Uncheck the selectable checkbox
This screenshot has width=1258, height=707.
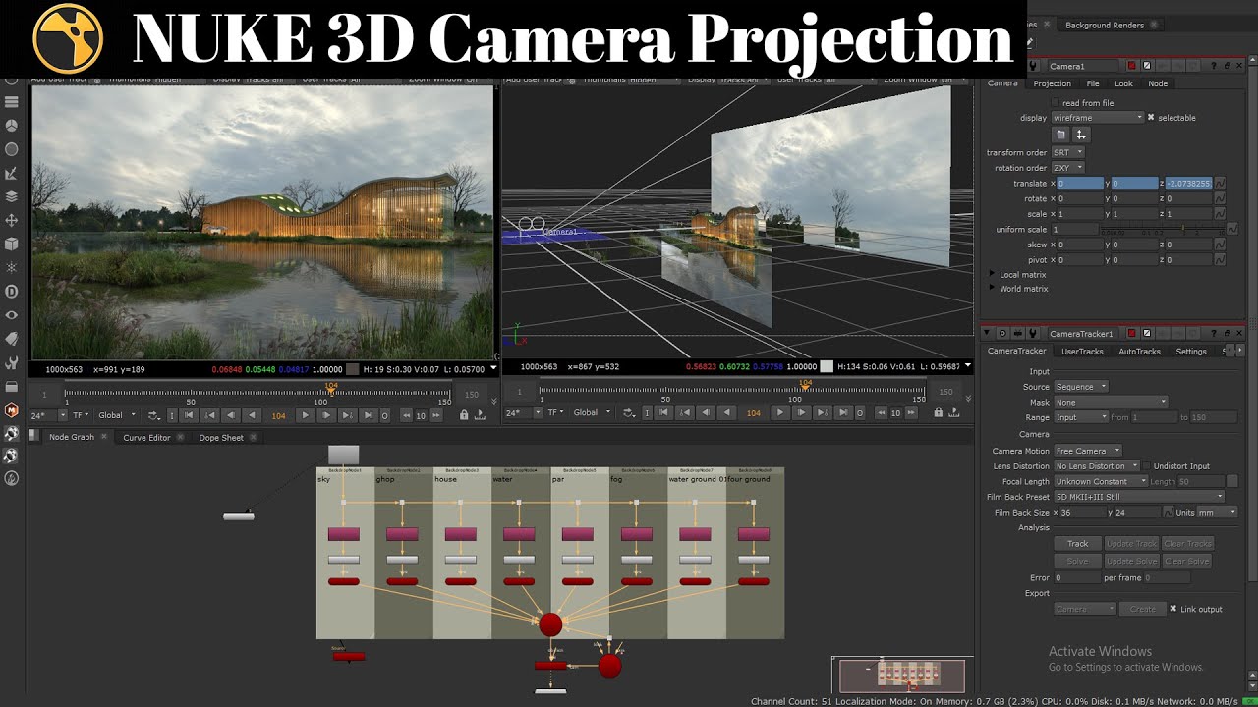tap(1151, 118)
